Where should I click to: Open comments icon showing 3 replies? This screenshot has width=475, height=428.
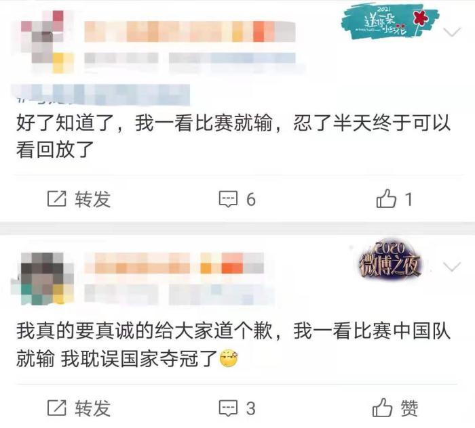(228, 408)
